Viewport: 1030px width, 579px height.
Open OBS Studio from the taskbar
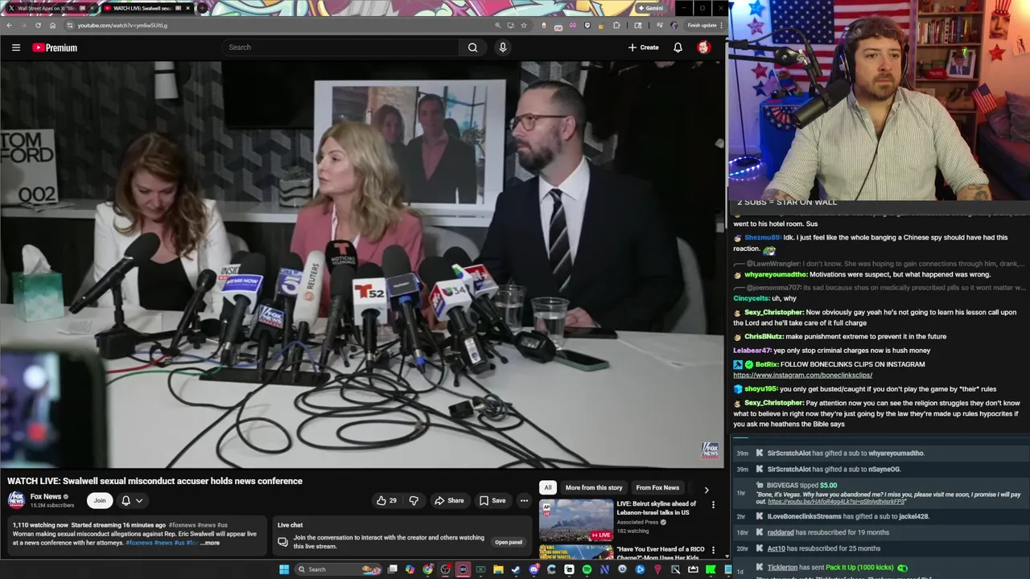[444, 569]
